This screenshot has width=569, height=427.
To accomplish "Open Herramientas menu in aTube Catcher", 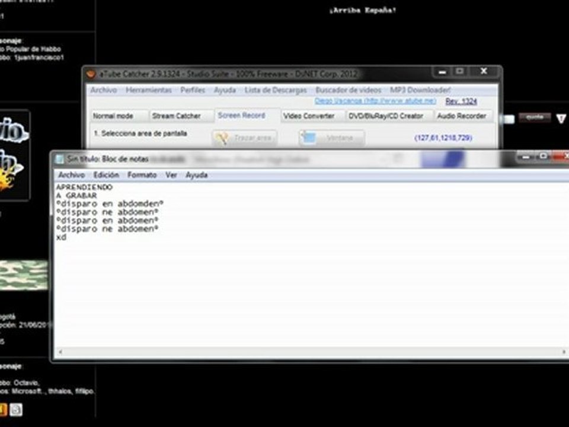I will point(148,90).
